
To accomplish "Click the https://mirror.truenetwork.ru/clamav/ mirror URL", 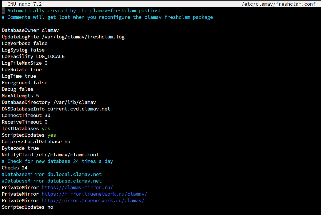I will click(x=94, y=194).
